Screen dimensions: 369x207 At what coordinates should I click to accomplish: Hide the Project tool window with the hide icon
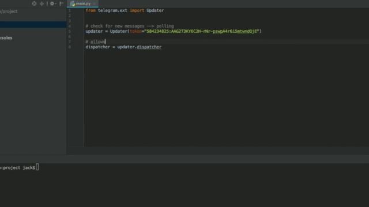[x=61, y=3]
